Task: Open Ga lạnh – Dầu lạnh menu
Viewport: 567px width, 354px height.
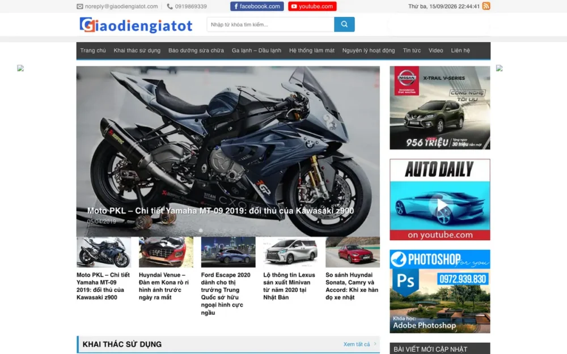Action: tap(256, 50)
